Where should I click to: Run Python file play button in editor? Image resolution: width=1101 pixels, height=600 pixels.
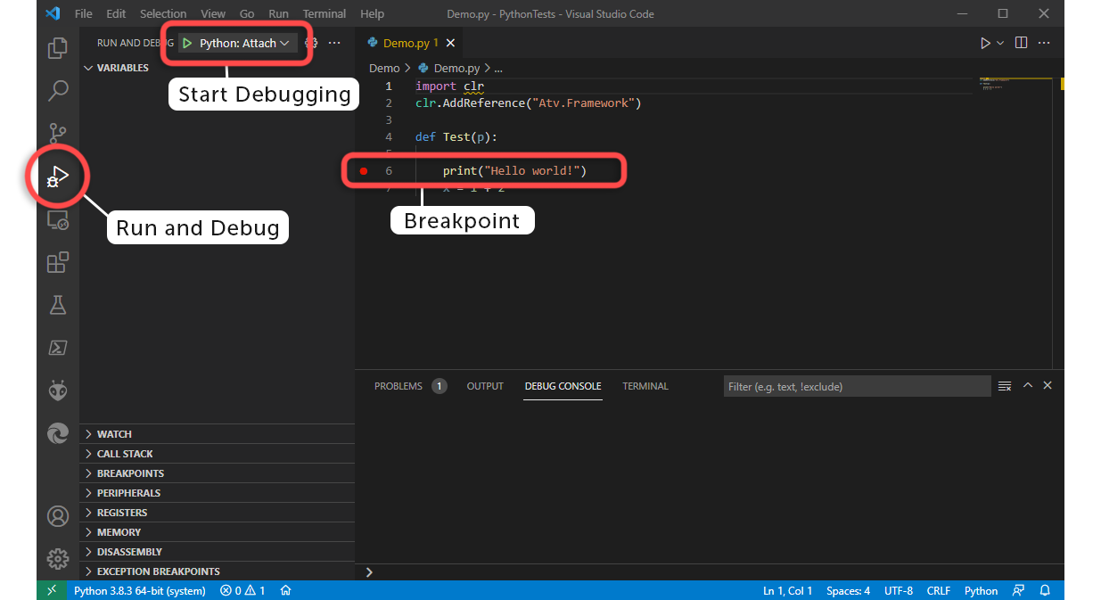(x=985, y=43)
